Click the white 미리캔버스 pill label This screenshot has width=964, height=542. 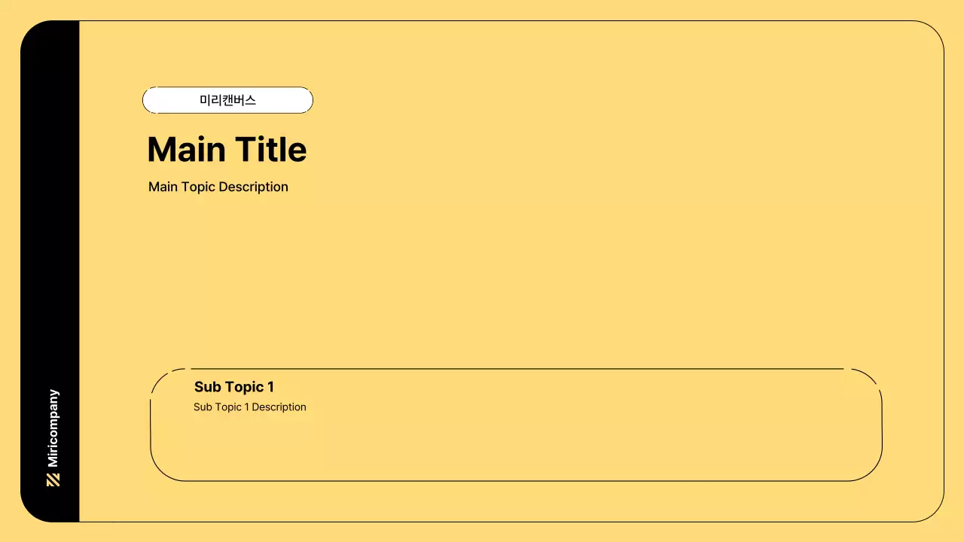[x=227, y=100]
